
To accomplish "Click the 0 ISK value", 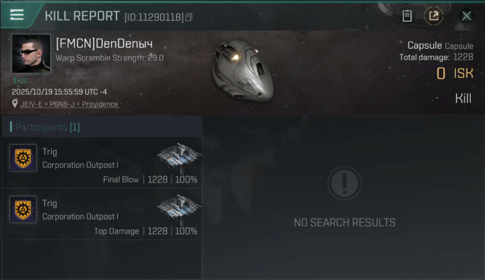I will pos(455,74).
